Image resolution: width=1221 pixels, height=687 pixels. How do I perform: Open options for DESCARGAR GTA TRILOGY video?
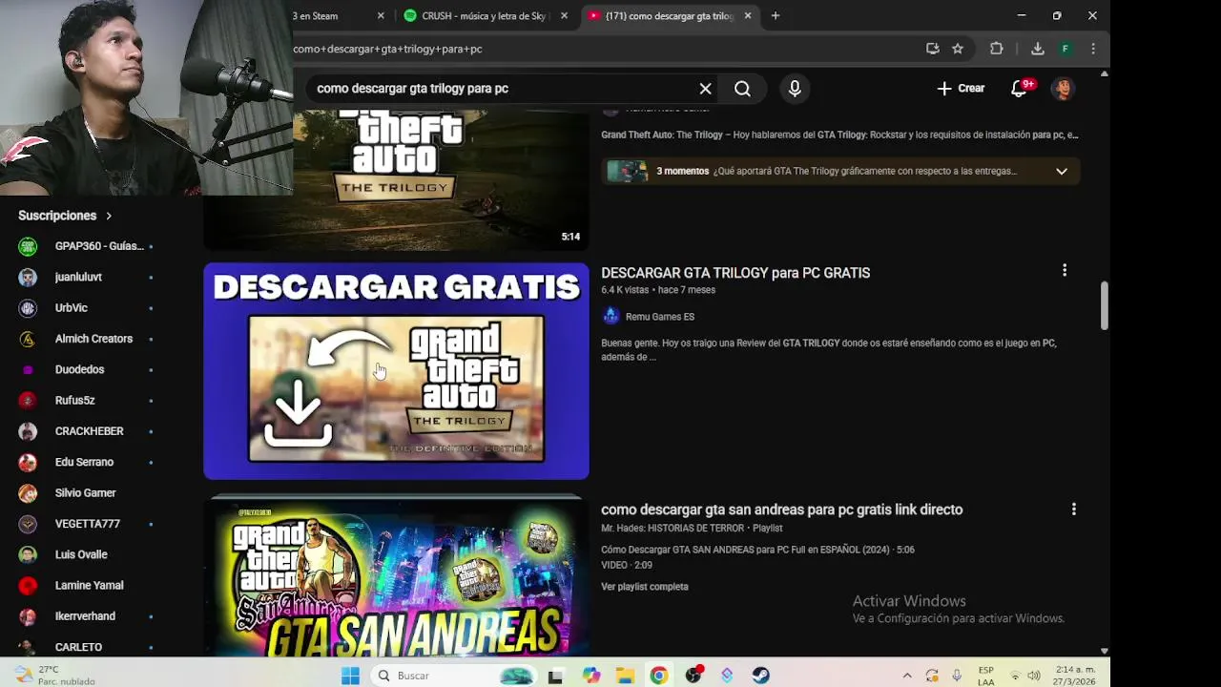pyautogui.click(x=1065, y=271)
